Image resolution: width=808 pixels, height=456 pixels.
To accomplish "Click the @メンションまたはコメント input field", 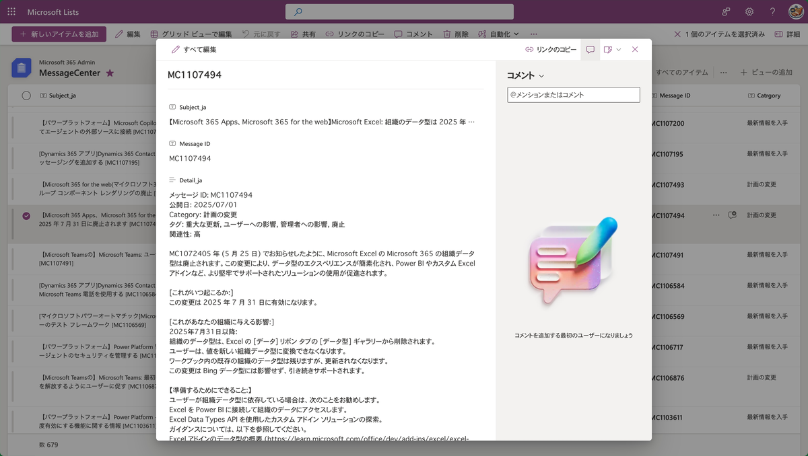I will click(x=574, y=95).
